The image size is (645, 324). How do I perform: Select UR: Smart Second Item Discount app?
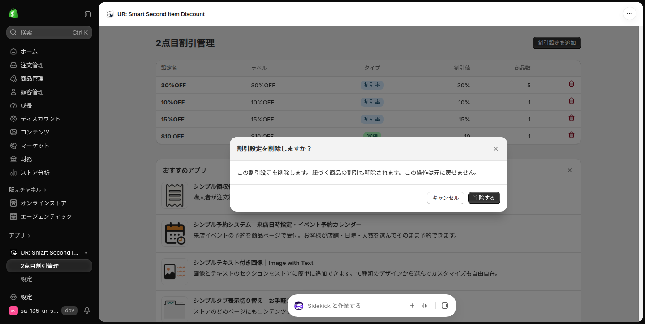[49, 252]
